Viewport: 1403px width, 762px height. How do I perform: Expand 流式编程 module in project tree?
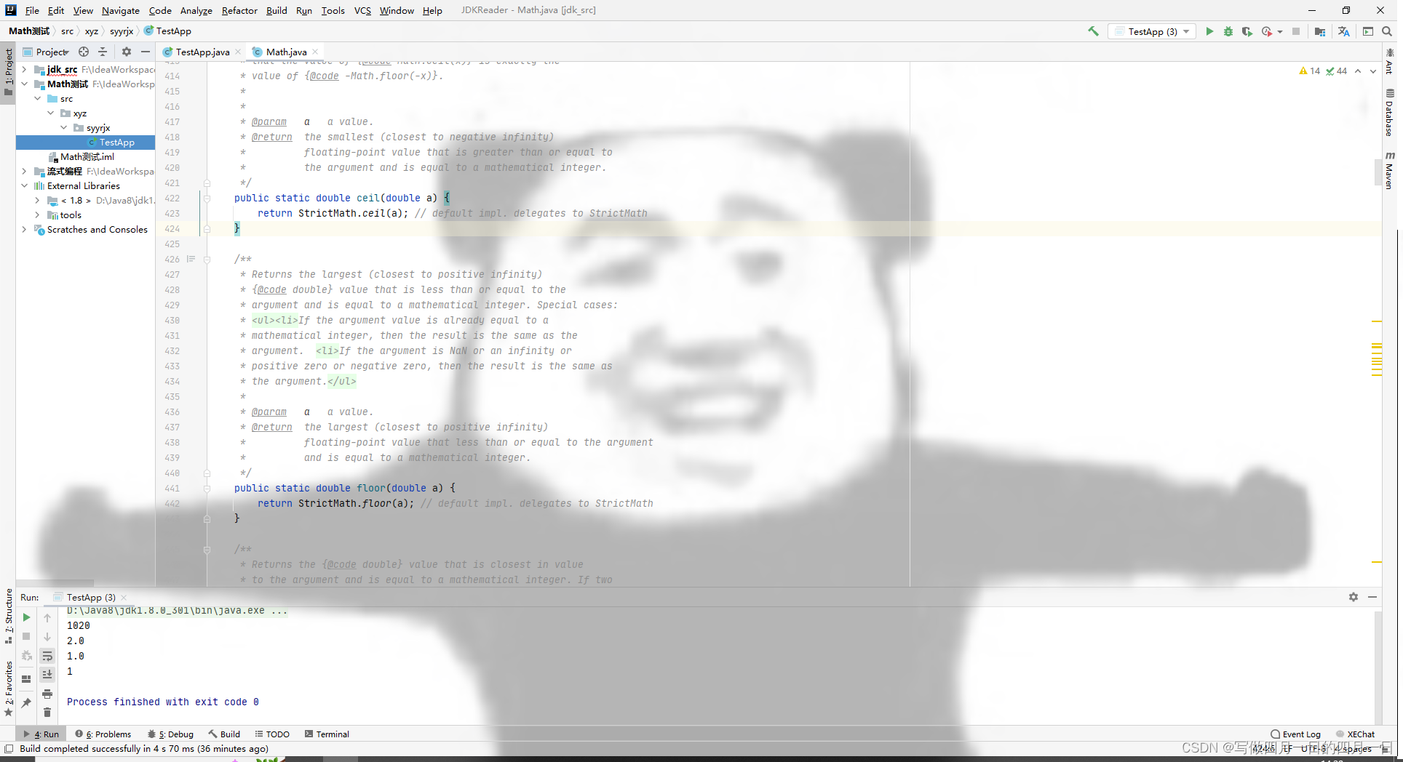tap(24, 172)
